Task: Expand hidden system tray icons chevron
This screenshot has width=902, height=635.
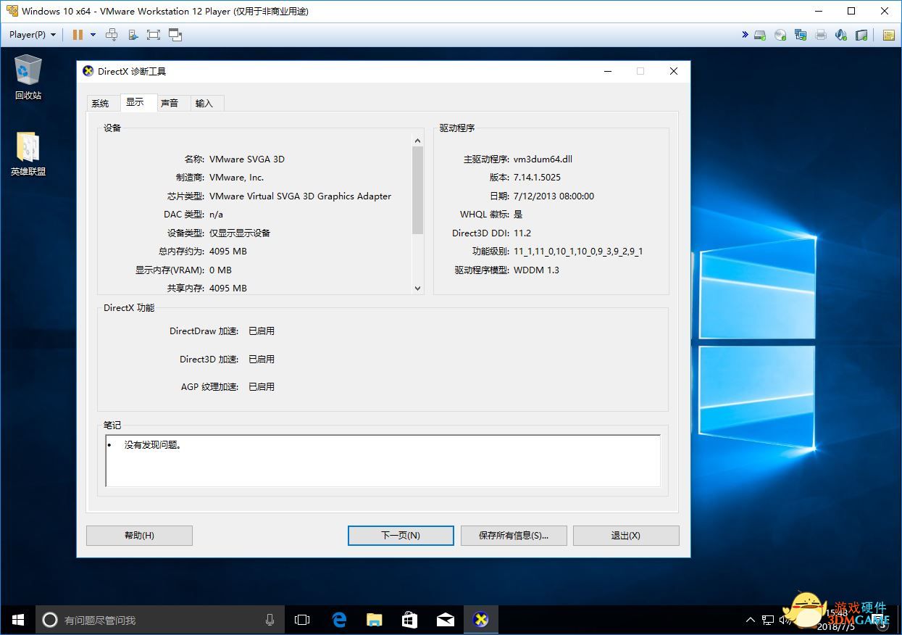Action: 751,621
